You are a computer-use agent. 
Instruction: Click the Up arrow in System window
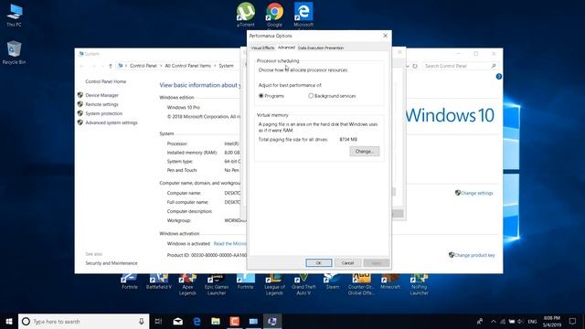(111, 66)
